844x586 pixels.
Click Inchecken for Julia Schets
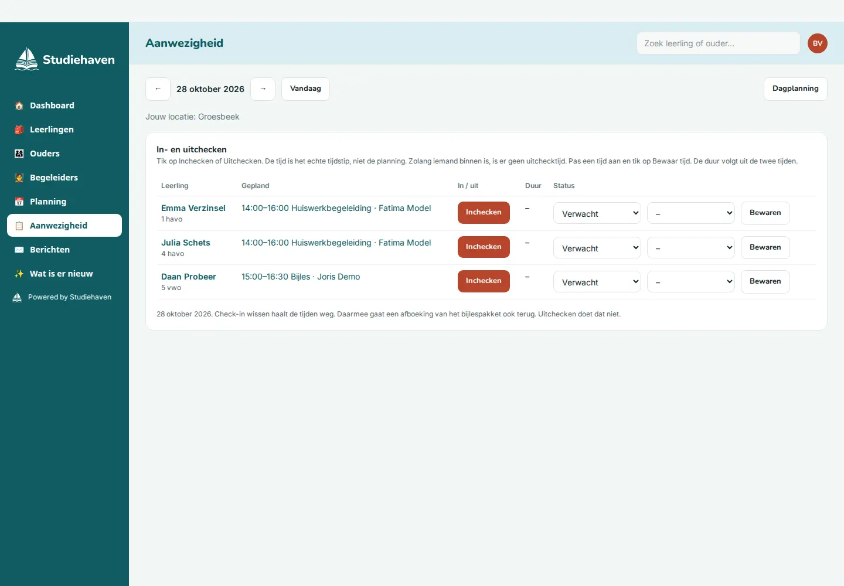pos(484,247)
